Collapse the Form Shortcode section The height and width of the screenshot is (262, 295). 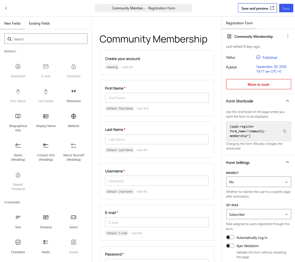[287, 101]
